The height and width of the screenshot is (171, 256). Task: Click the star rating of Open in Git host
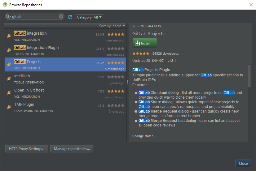click(116, 91)
